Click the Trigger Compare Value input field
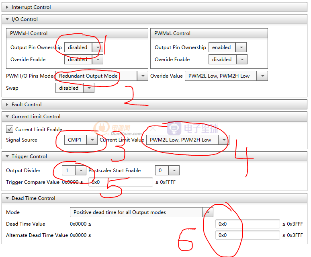This screenshot has height=257, width=311. tap(121, 182)
